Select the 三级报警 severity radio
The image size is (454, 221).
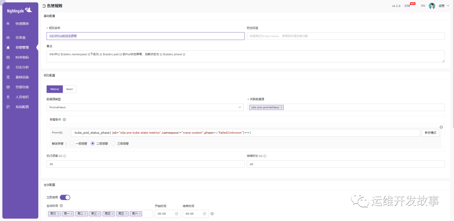(x=113, y=143)
